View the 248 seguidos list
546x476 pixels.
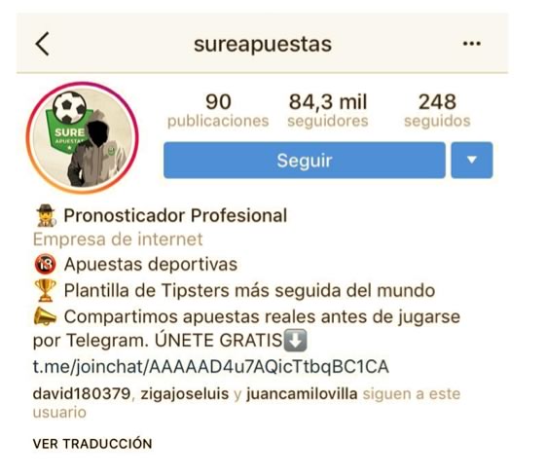pyautogui.click(x=437, y=110)
